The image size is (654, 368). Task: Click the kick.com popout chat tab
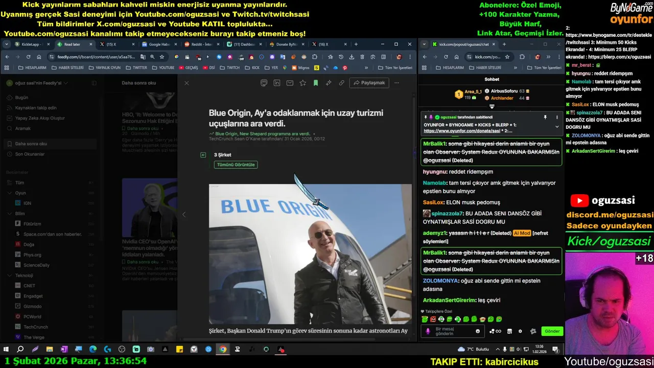(x=463, y=44)
